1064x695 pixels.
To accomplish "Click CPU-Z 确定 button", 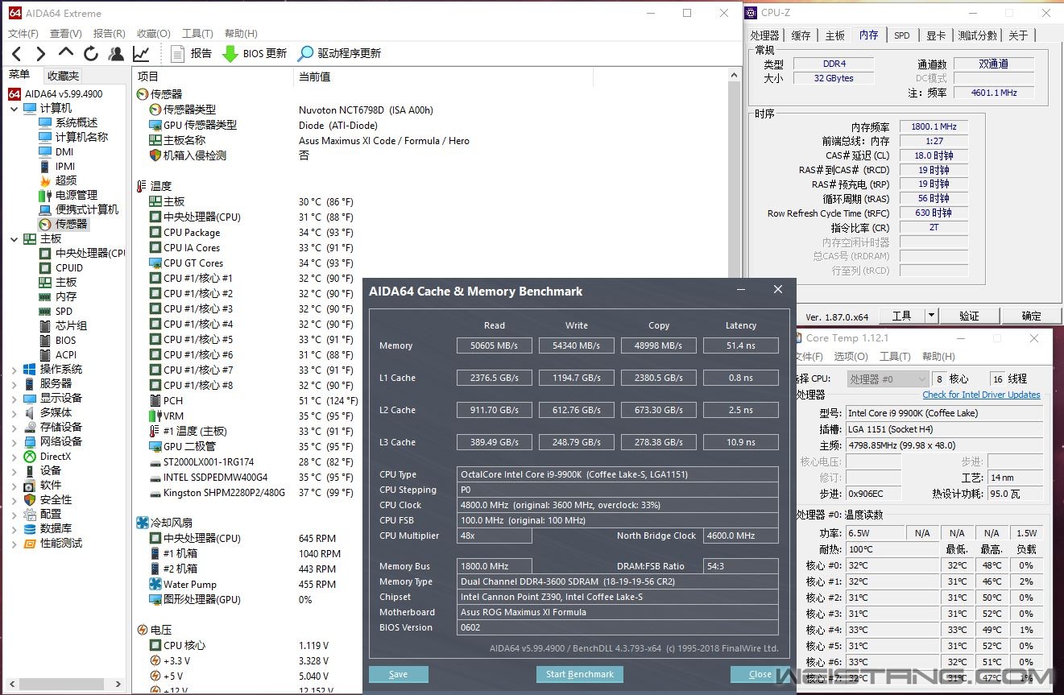I will (x=1031, y=316).
